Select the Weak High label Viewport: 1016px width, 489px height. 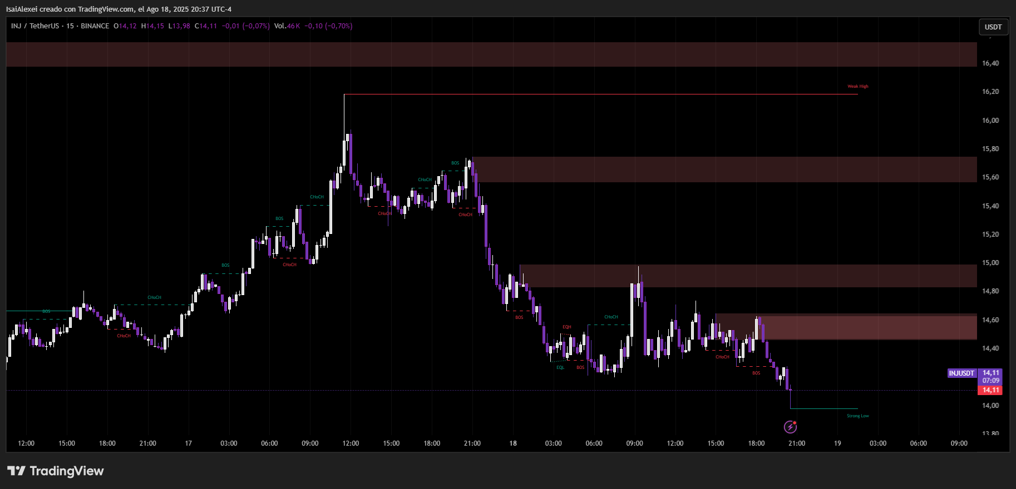click(857, 87)
